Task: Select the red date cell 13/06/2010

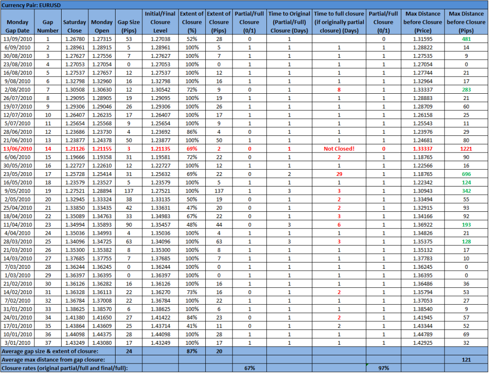Action: click(18, 149)
